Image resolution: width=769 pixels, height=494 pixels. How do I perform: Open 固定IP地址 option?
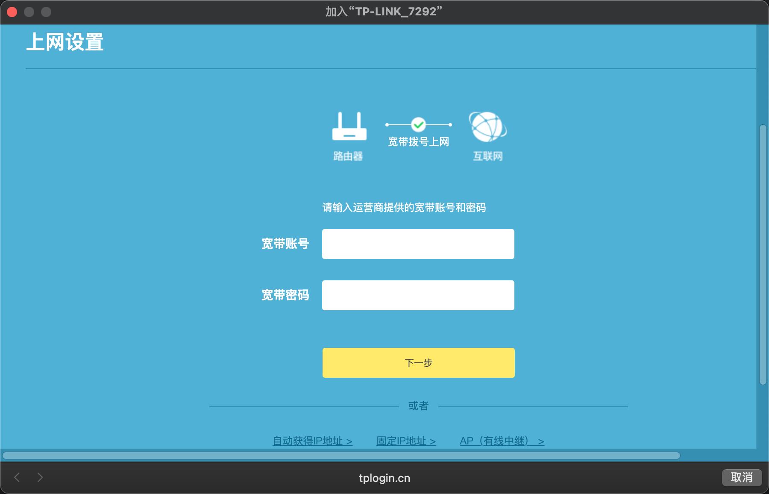[401, 441]
